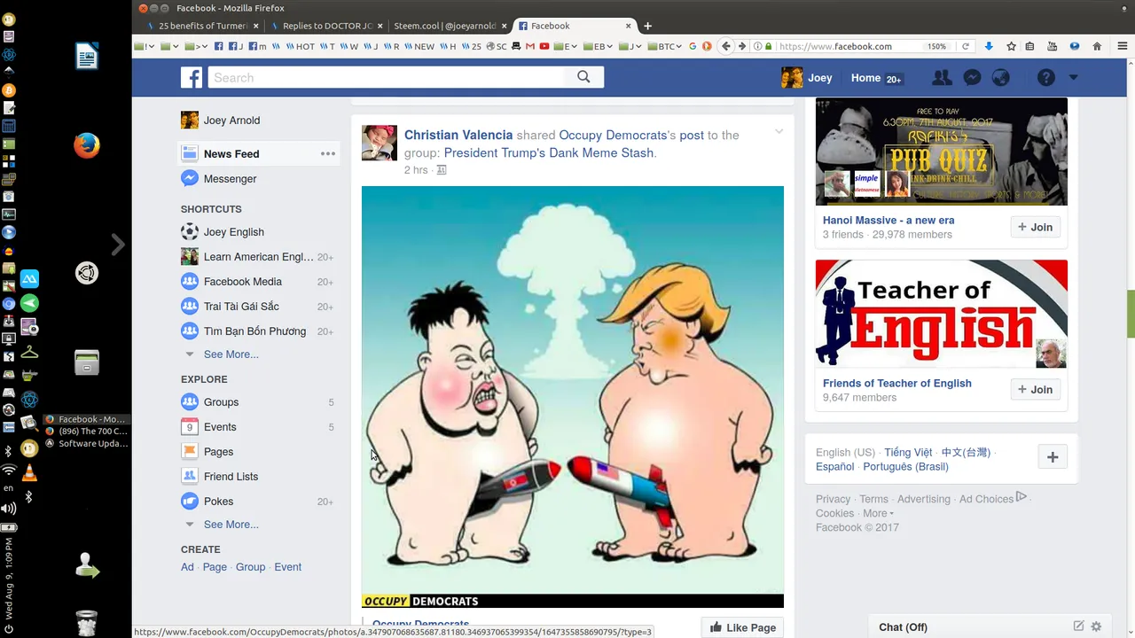Open a new Firefox tab
Screen dimensions: 1135x638
coord(647,26)
